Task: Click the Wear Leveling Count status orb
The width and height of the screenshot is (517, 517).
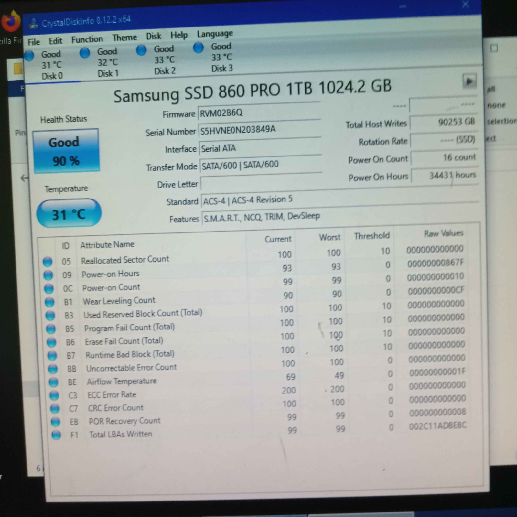Action: click(x=49, y=302)
